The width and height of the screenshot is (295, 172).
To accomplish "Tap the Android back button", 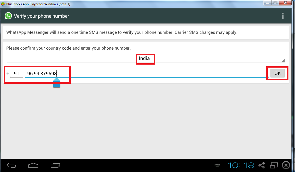I will pos(11,165).
